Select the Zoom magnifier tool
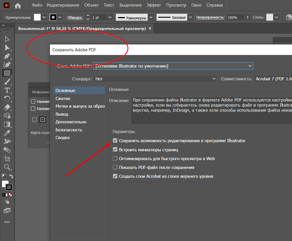Screen dimensions: 292x241 [7, 167]
